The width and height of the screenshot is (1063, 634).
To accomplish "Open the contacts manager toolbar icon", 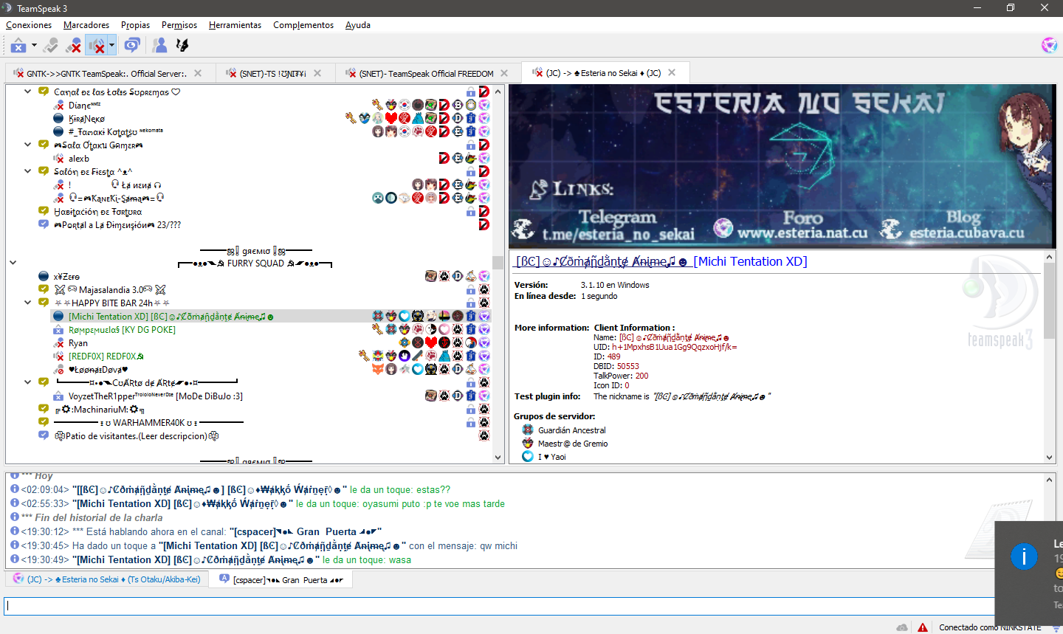I will point(159,46).
